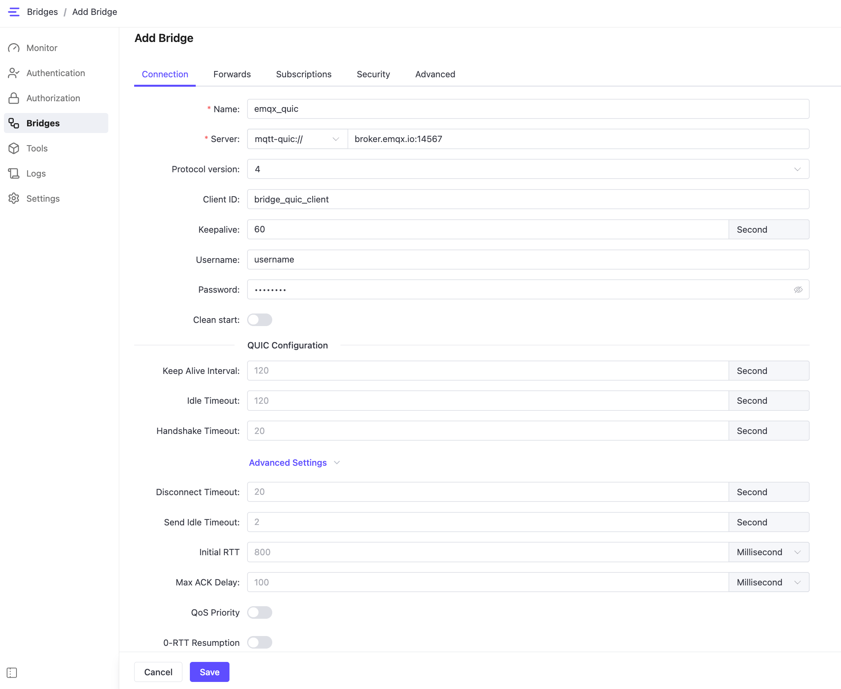Switch to the Forwards tab
The width and height of the screenshot is (841, 689).
[232, 74]
